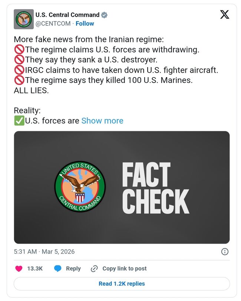The height and width of the screenshot is (301, 241).
Task: Open the Twitter info circle icon
Action: [224, 252]
